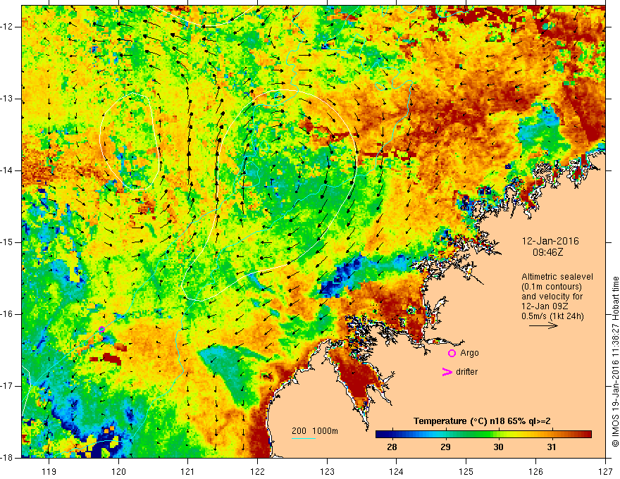Click the '(0.1m contours)' caption line

pyautogui.click(x=551, y=287)
